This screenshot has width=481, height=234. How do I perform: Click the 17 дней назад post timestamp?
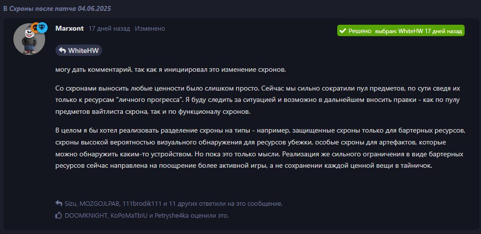[109, 29]
